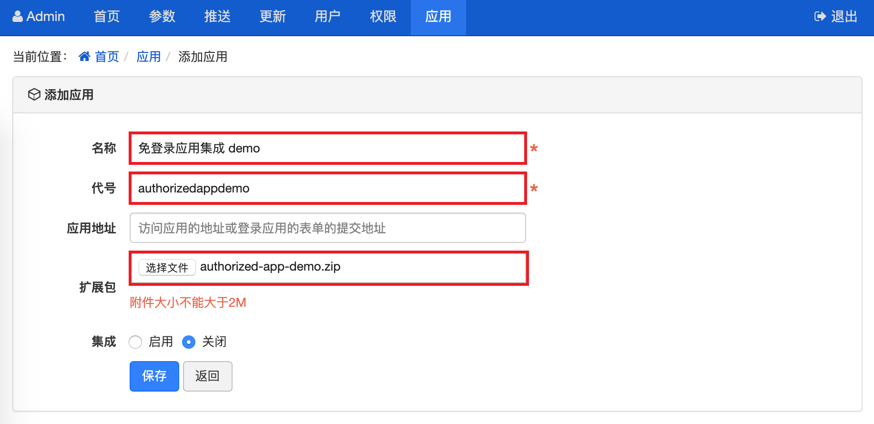The image size is (874, 424).
Task: Open the 权限 navigation menu item
Action: coord(383,17)
